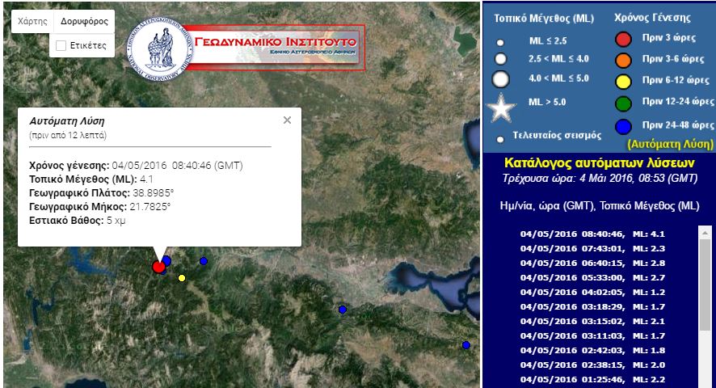
Task: Click the large white 4.0 < ML ≤ 5.0 circle
Action: pos(500,78)
